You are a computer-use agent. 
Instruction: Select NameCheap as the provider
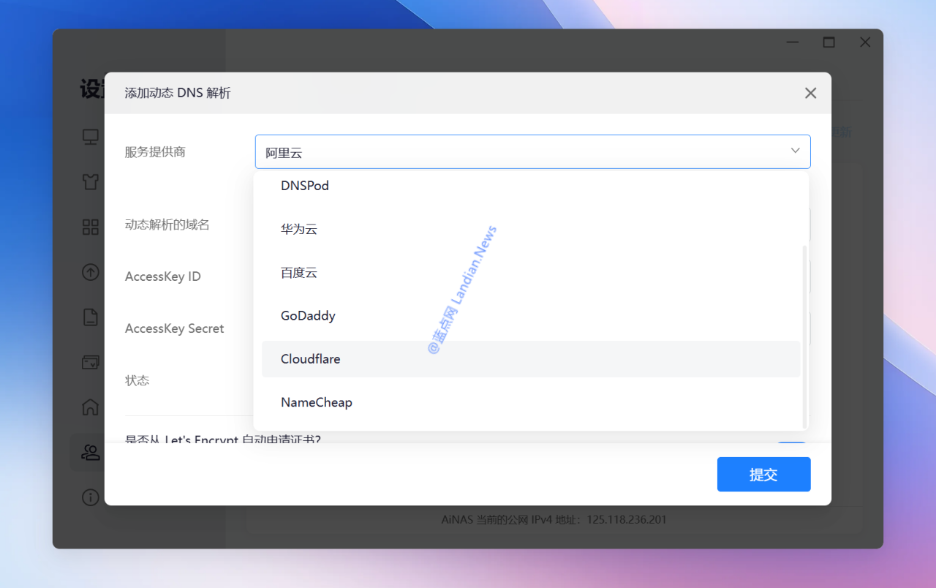[531, 402]
